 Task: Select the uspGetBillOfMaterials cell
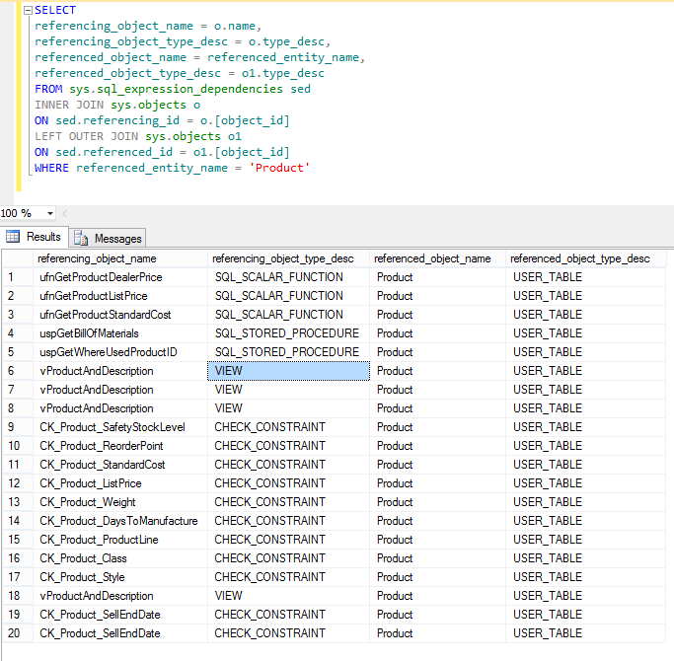coord(120,333)
